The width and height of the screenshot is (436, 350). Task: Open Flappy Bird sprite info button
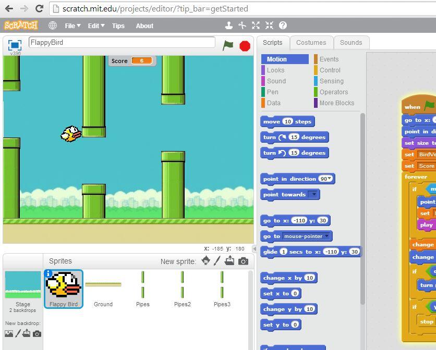coord(48,273)
